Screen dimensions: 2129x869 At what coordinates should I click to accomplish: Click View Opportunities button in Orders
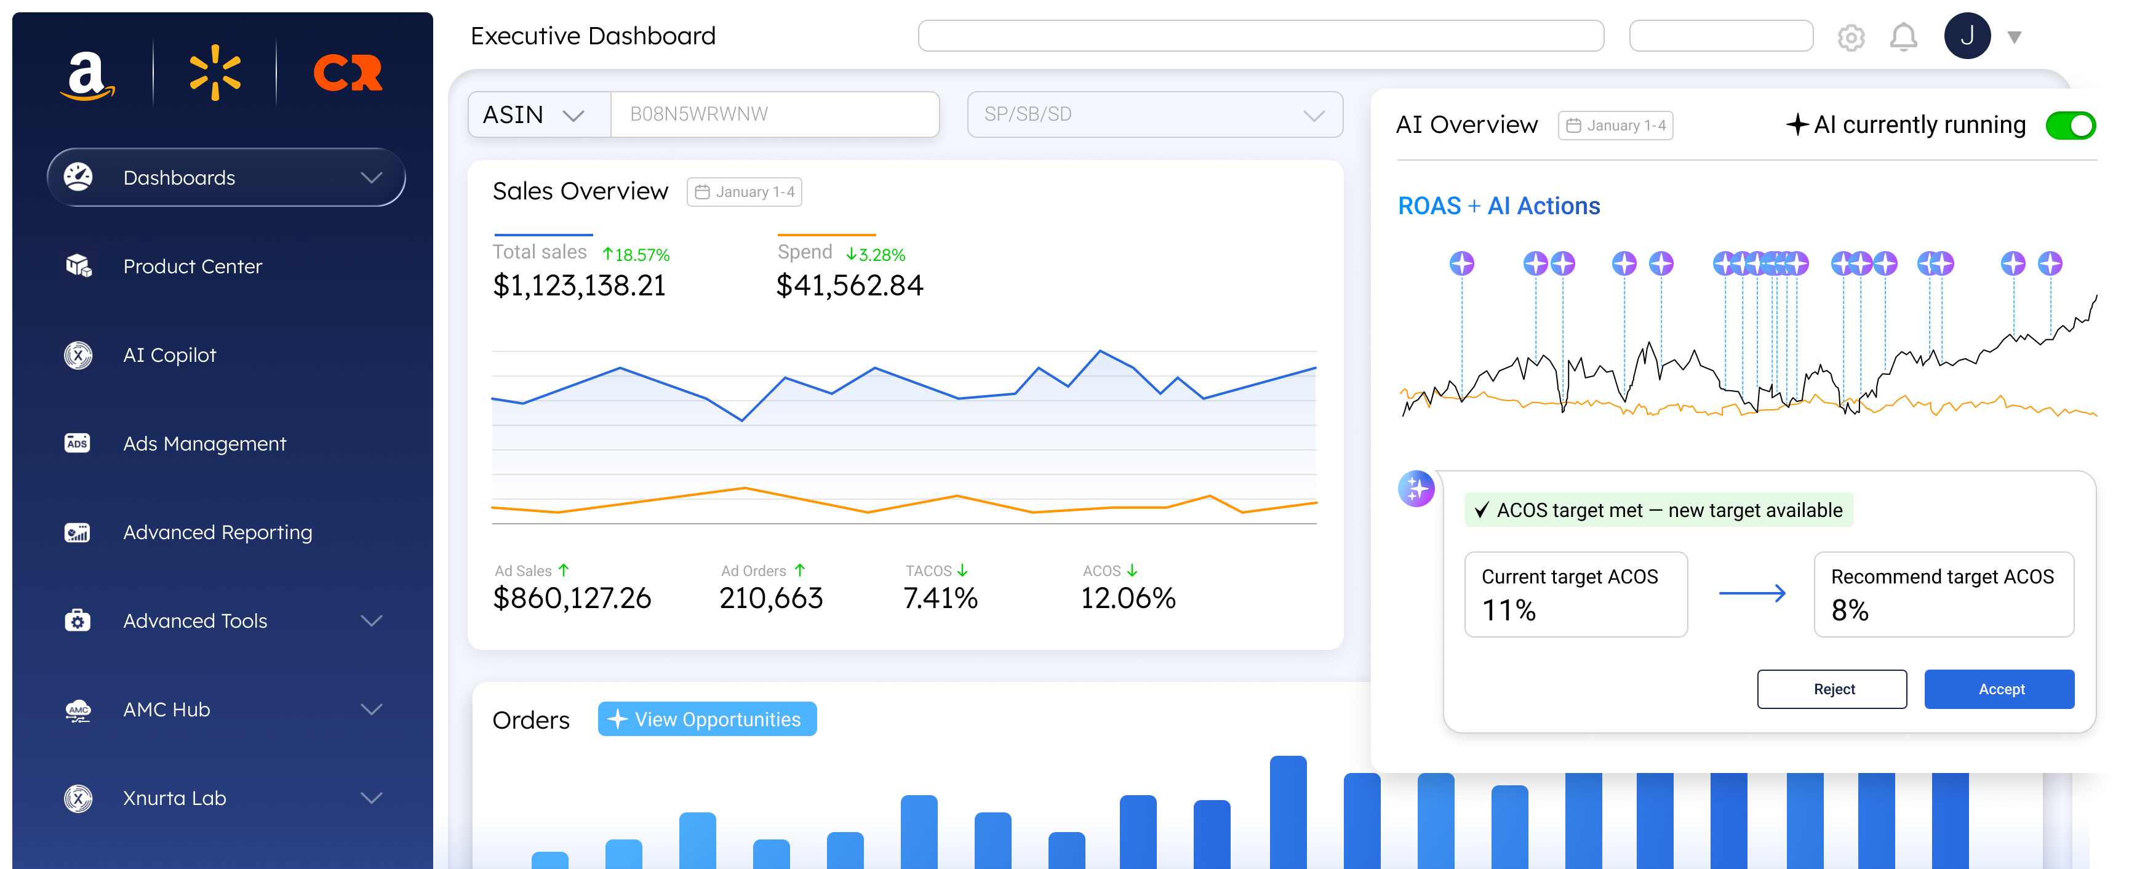pos(706,719)
